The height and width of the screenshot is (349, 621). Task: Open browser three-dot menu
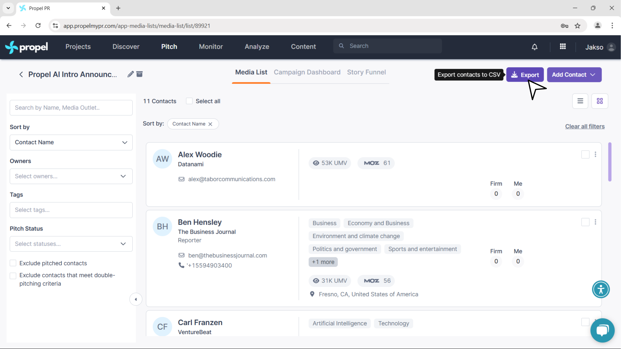coord(612,26)
